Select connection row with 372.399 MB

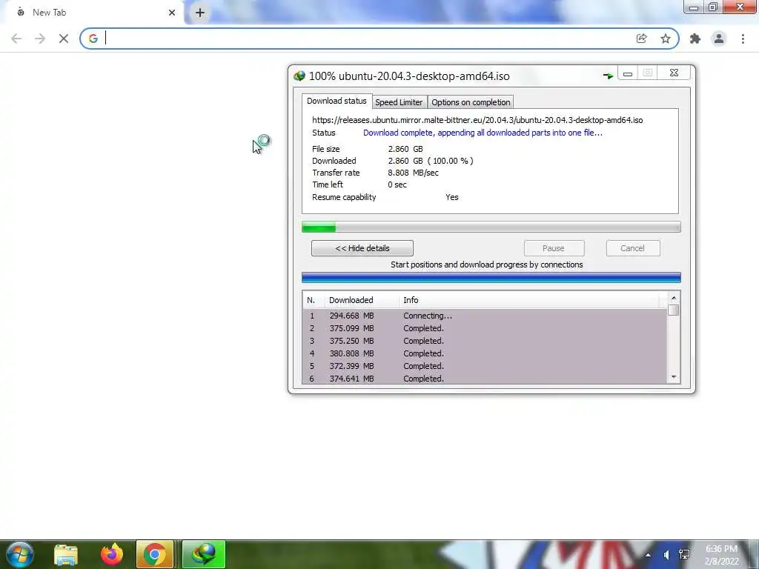point(485,366)
